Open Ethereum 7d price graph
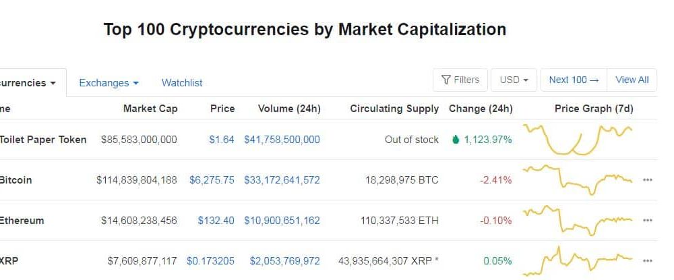674x280 pixels. click(x=578, y=220)
